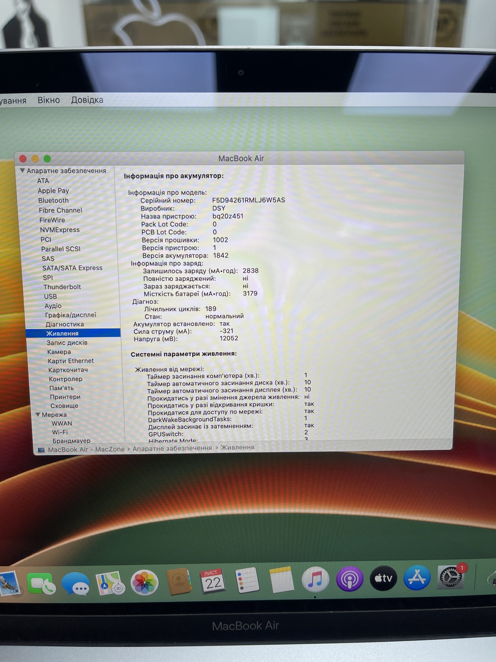This screenshot has height=662, width=496.
Task: Select Діагностика in the sidebar
Action: click(65, 325)
